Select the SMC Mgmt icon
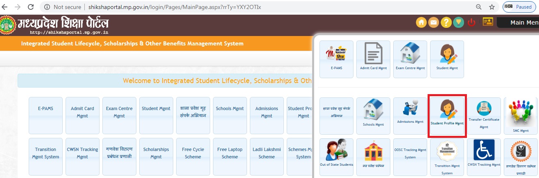Viewport: 539px width, 178px height. (x=521, y=116)
